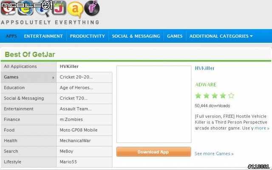Click the arrow beside the Games category
272x170 pixels.
[53, 78]
